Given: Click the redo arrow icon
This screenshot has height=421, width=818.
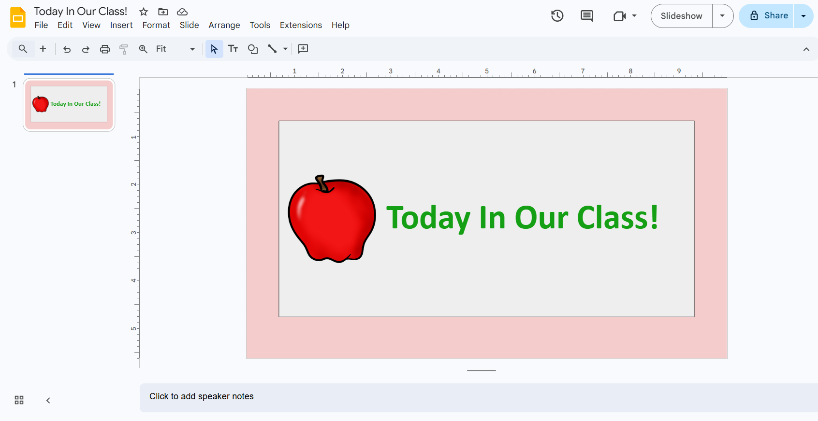Looking at the screenshot, I should pos(86,49).
